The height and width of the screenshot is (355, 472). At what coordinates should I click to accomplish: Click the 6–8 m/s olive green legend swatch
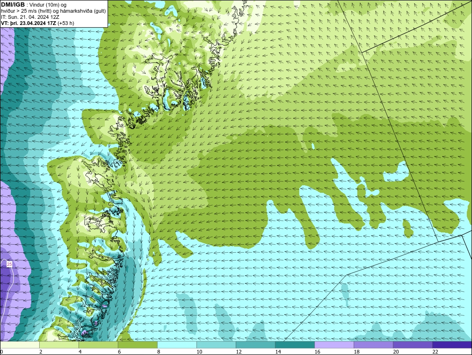coord(137,345)
